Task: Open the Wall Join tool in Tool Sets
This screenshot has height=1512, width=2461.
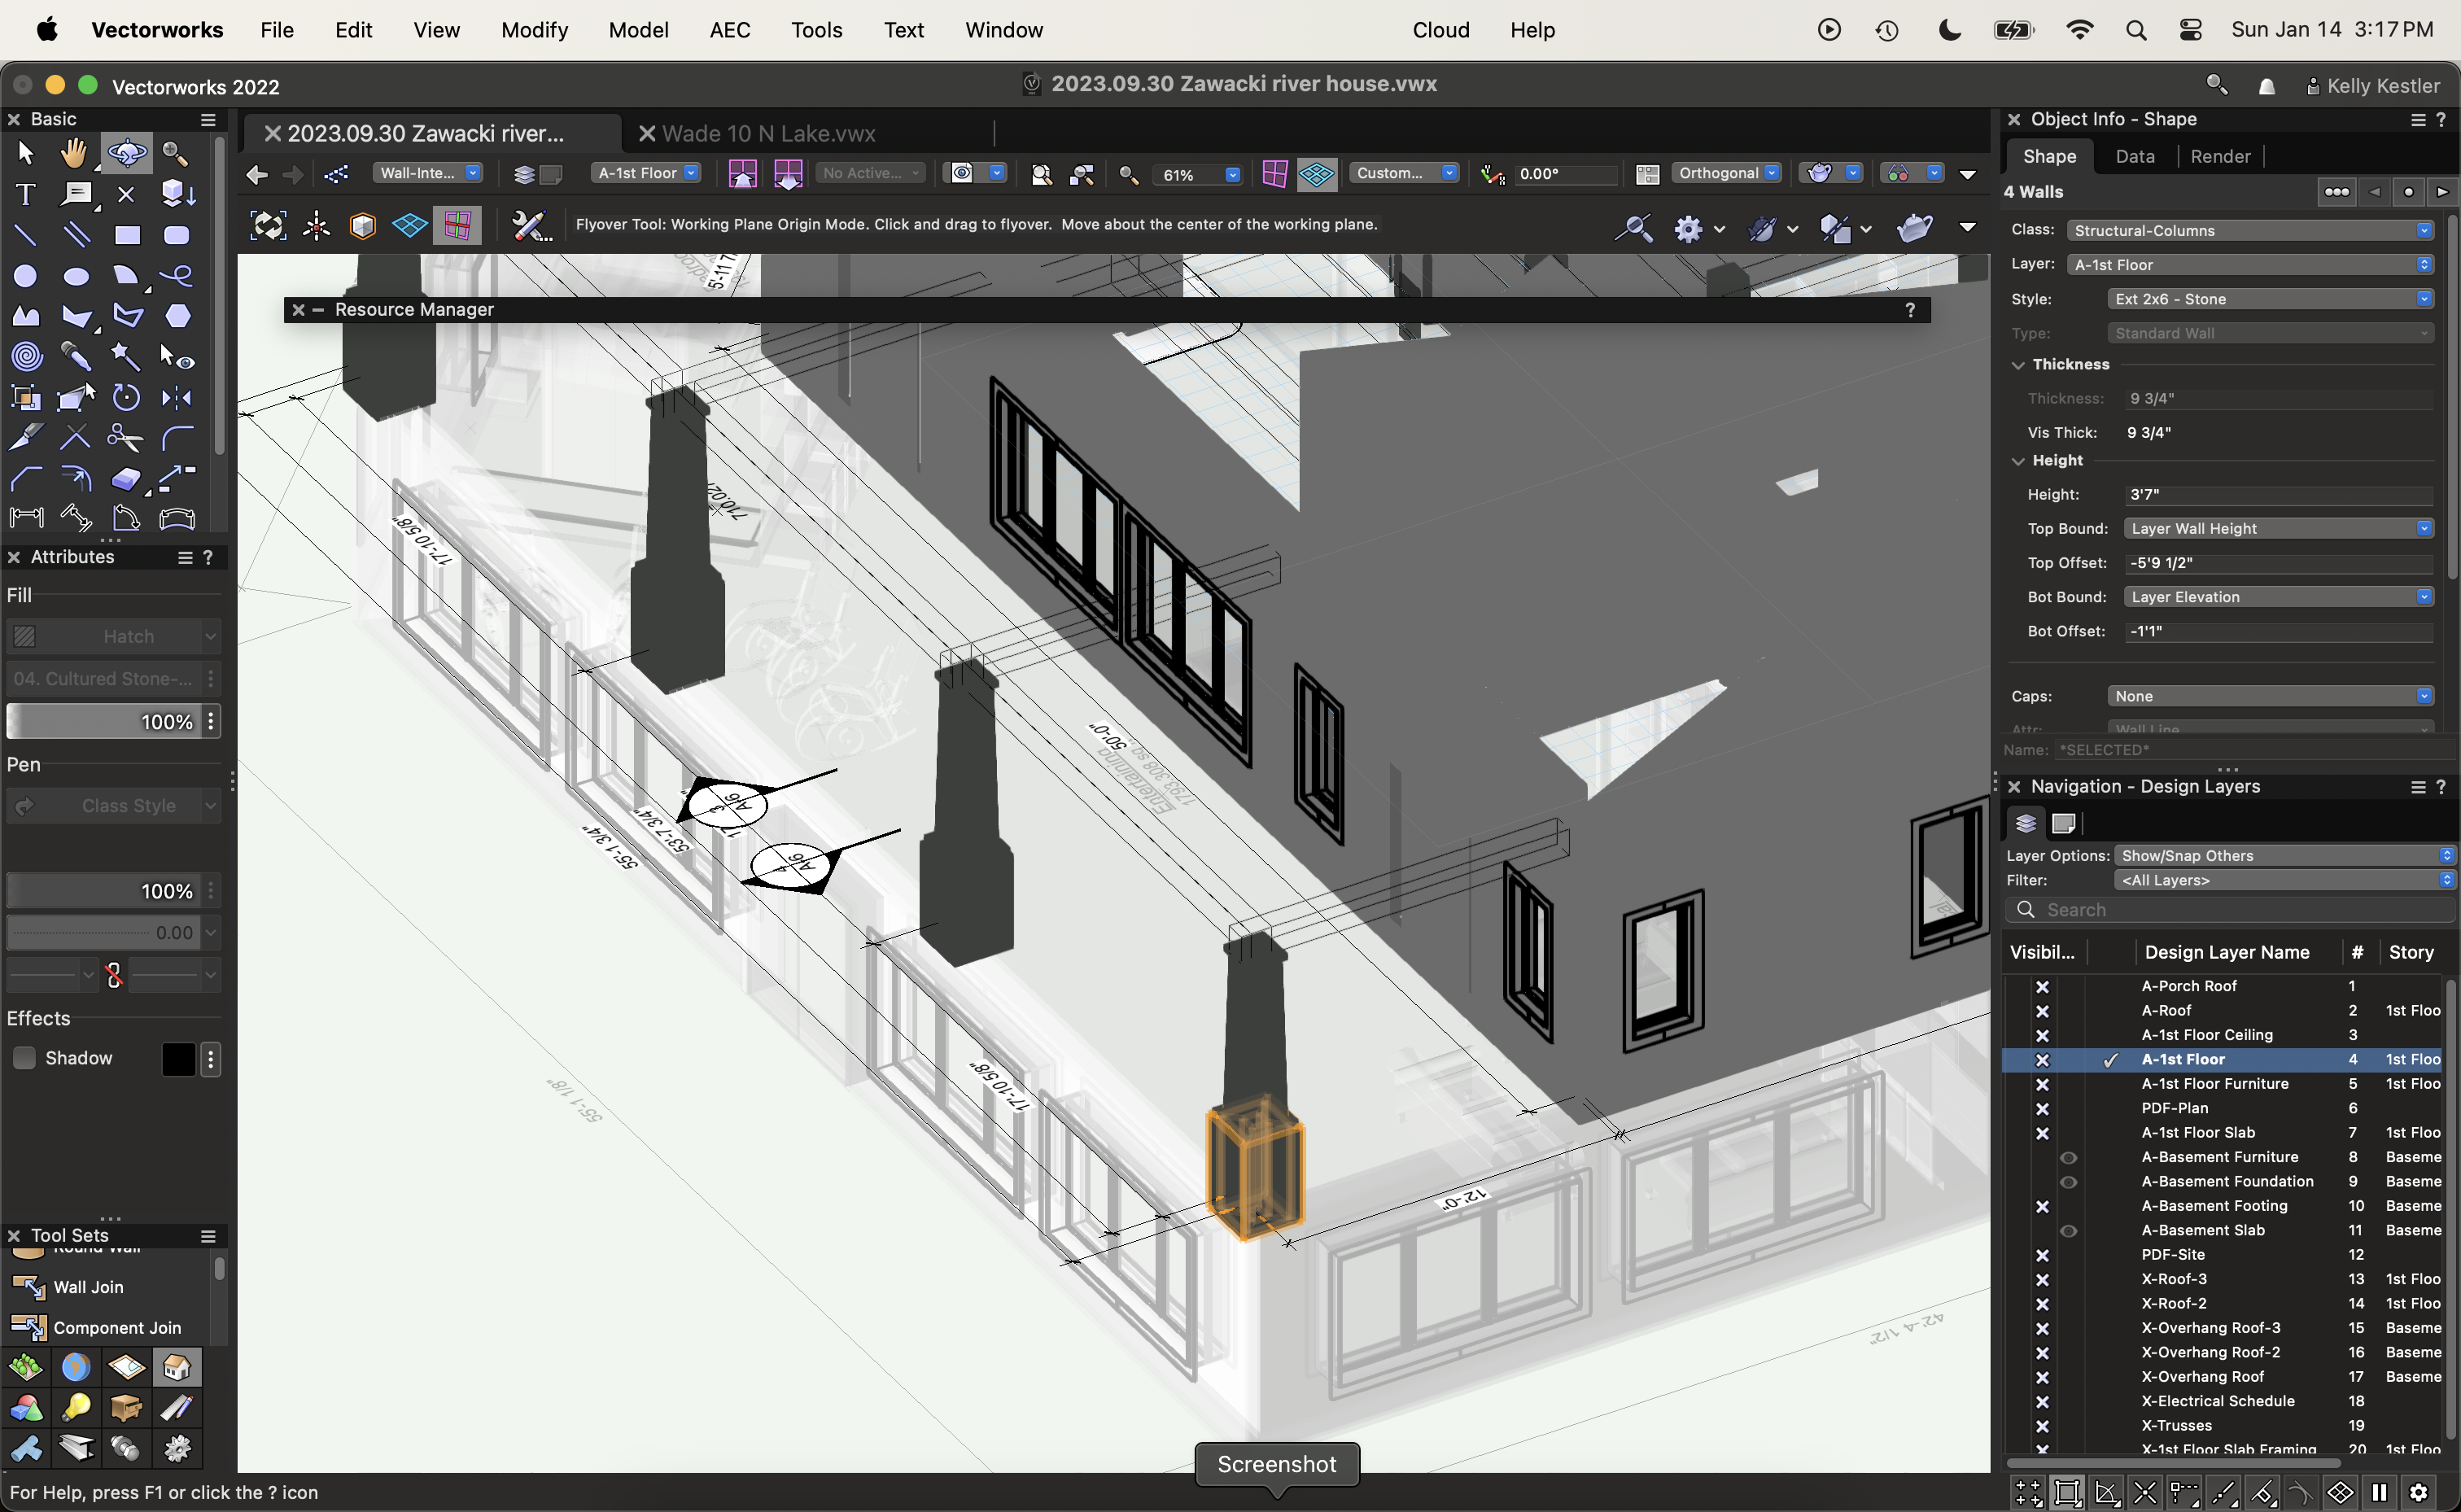Action: point(90,1287)
